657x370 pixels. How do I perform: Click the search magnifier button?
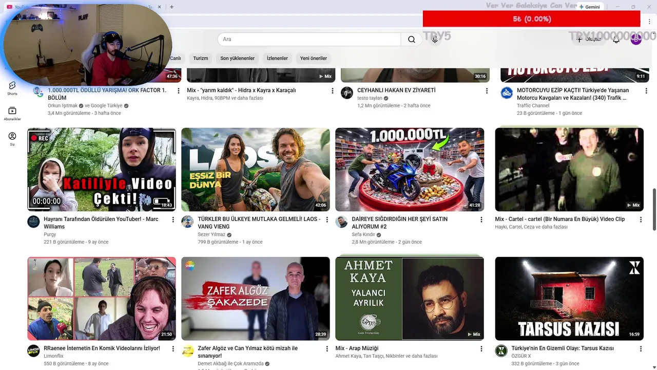click(x=412, y=40)
